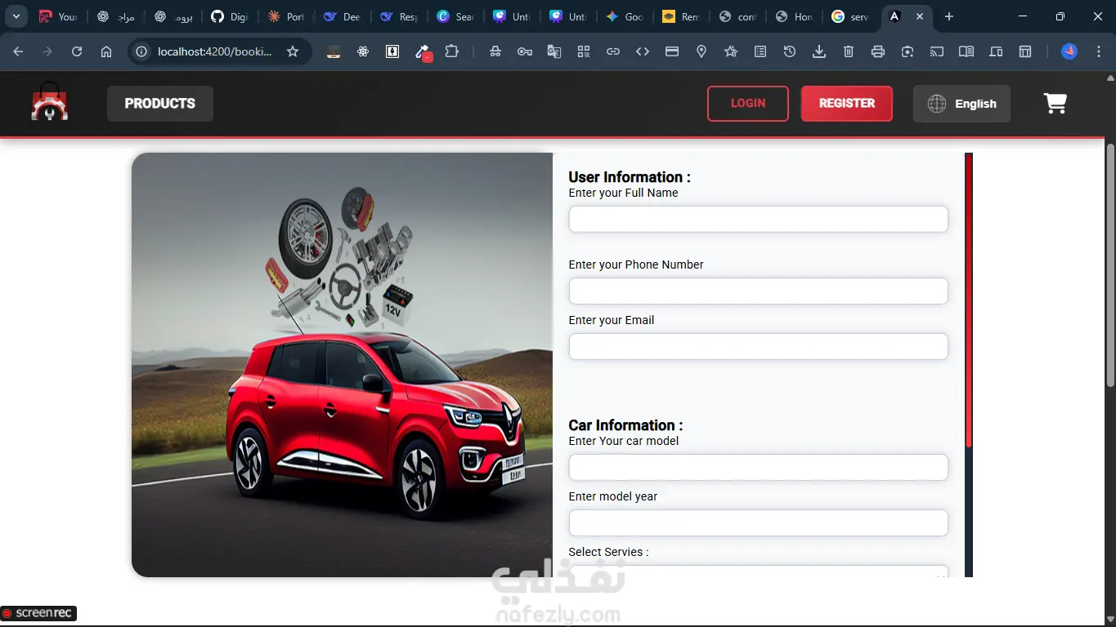Focus the Full Name input field
This screenshot has height=627, width=1116.
758,220
